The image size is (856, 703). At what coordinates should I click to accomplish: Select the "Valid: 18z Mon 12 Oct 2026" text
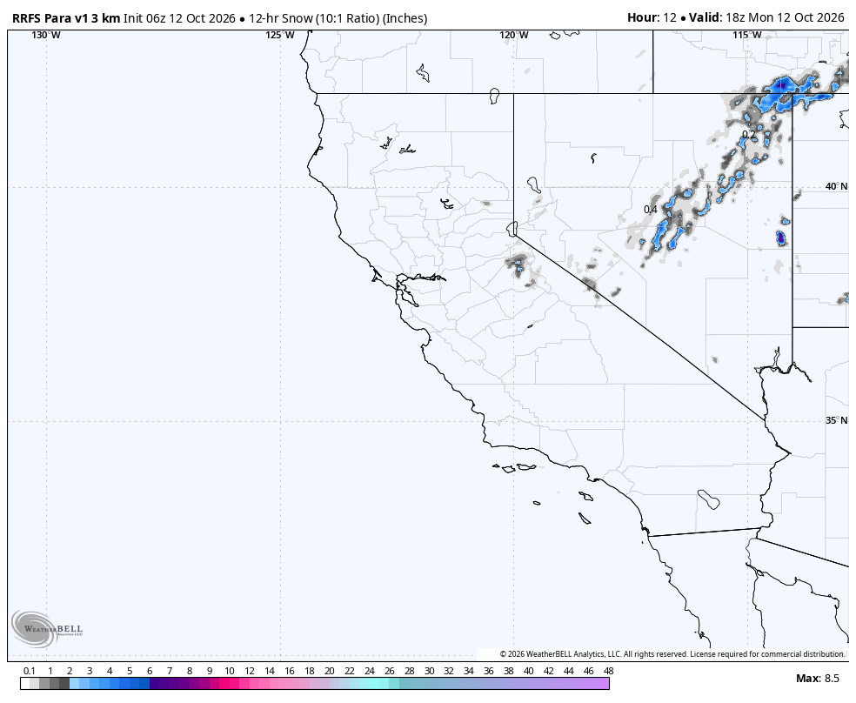[766, 17]
